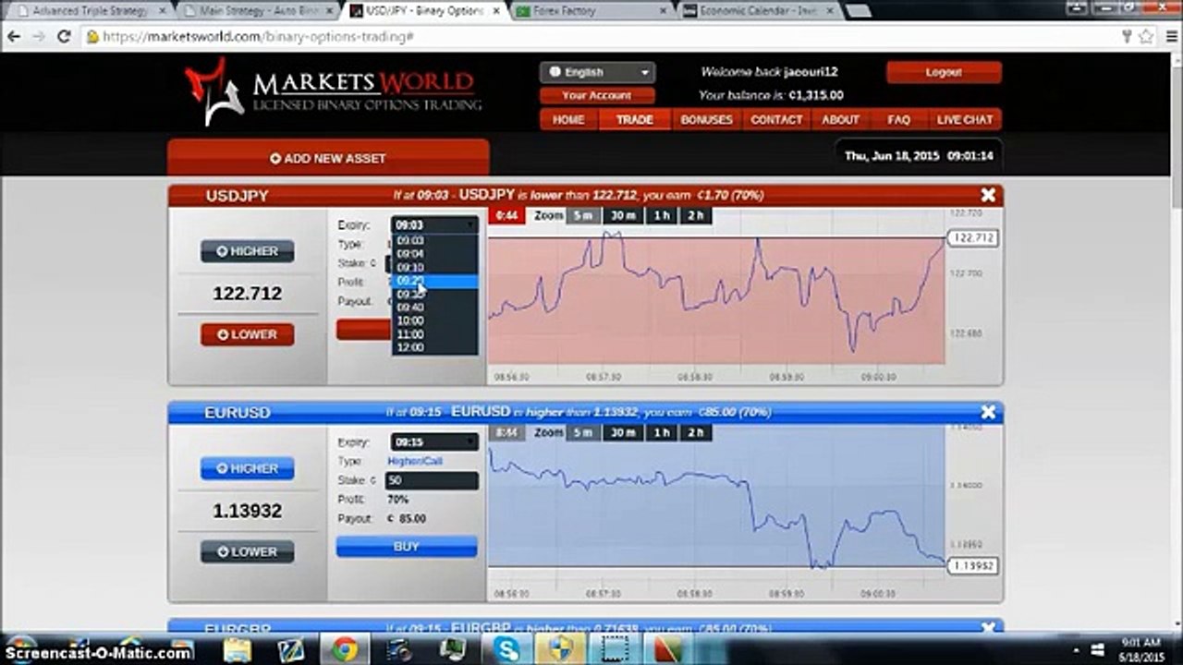Close the USDJPY asset panel

pyautogui.click(x=988, y=195)
